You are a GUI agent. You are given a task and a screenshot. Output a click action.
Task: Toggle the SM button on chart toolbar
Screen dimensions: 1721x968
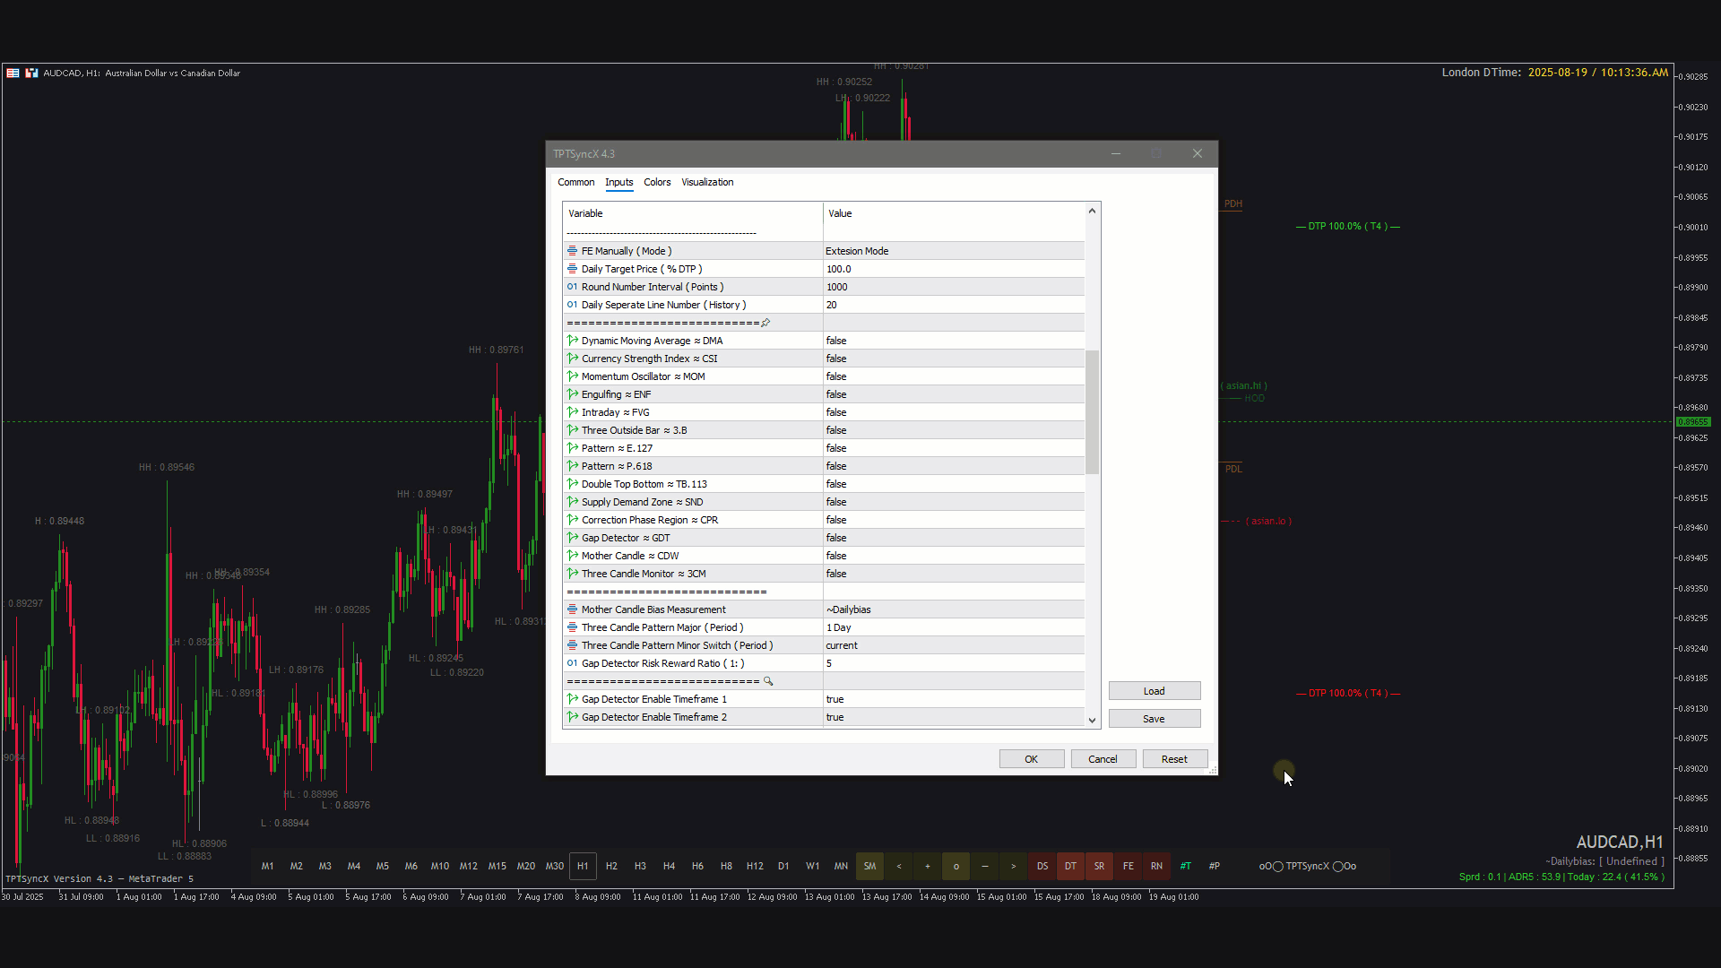click(870, 866)
